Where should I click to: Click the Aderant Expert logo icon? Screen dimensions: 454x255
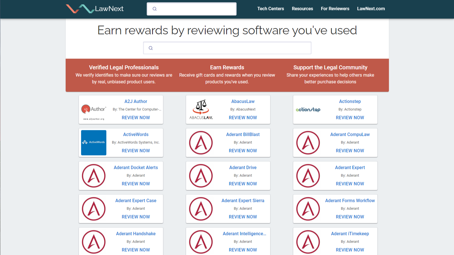[x=308, y=176]
